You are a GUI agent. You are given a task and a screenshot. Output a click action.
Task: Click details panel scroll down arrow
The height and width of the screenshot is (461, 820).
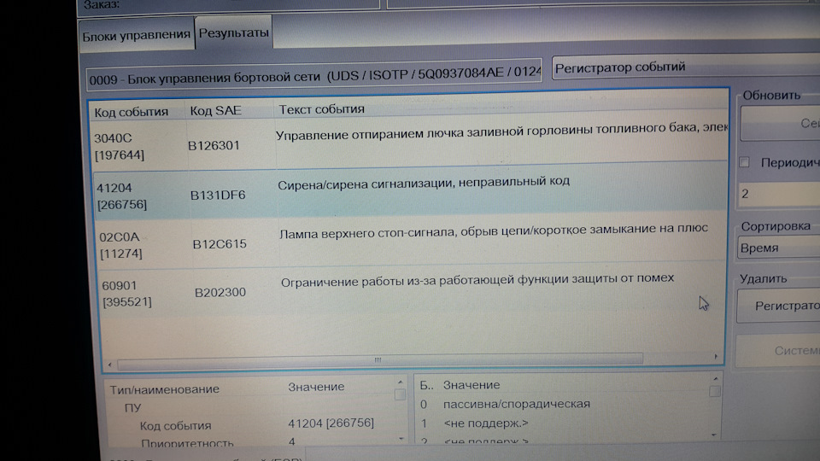tap(401, 439)
